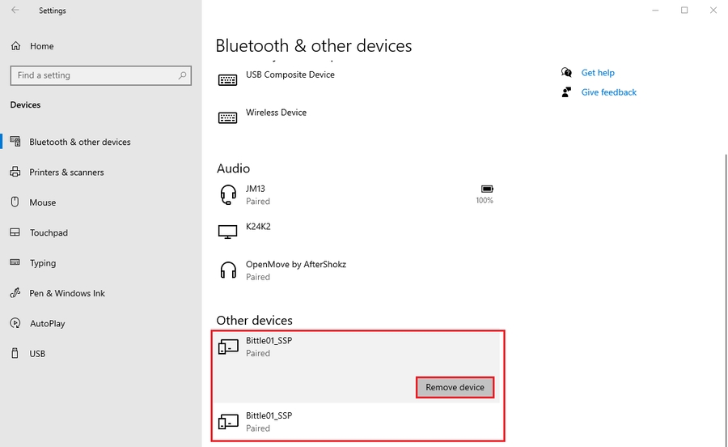
Task: Open Printers & scanners settings
Action: 66,172
